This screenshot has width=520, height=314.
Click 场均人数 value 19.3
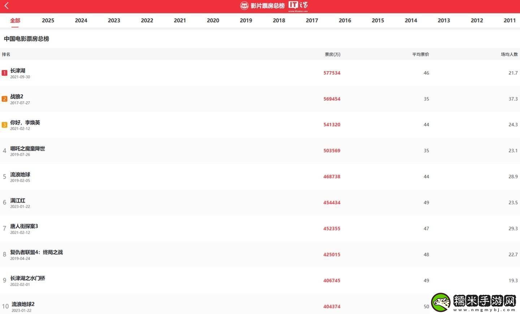[513, 281]
